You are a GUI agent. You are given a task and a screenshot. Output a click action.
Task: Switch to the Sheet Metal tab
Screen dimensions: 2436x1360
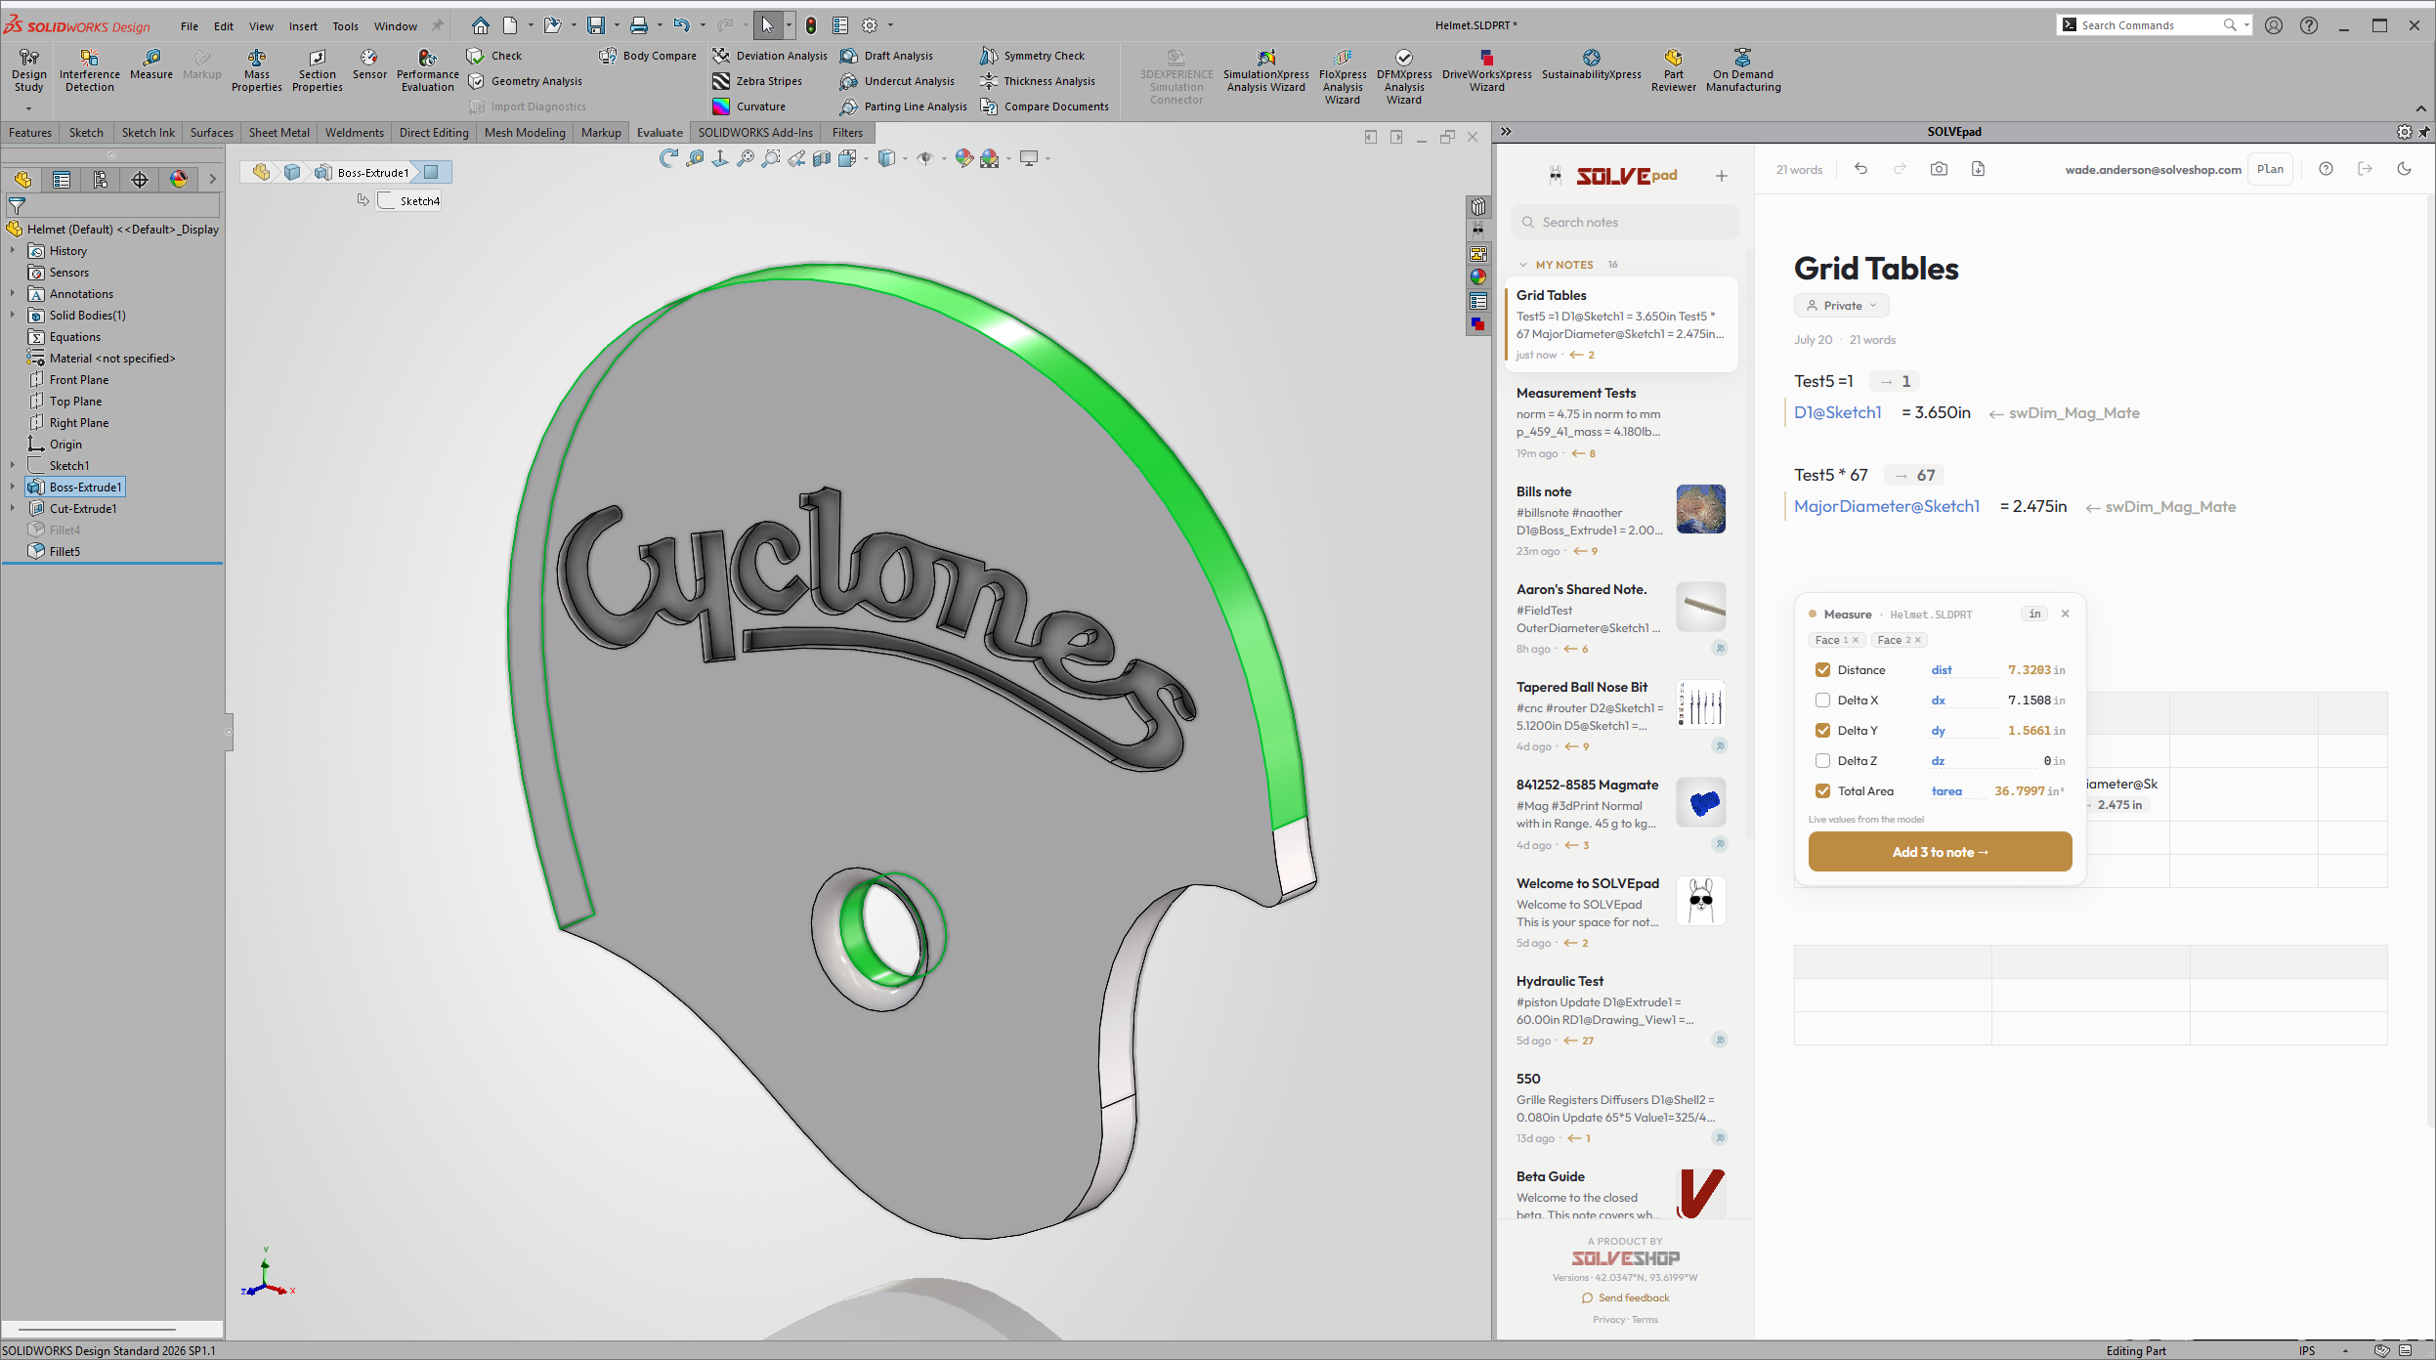coord(278,133)
